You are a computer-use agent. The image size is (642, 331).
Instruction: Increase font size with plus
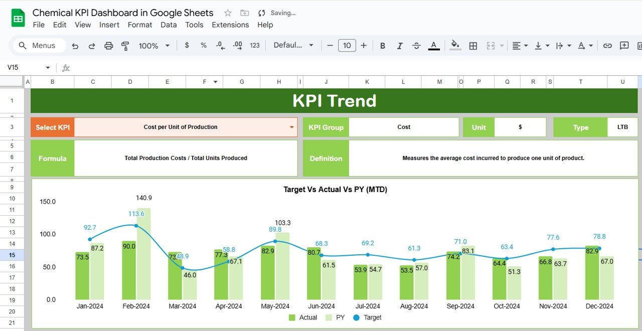[x=364, y=45]
